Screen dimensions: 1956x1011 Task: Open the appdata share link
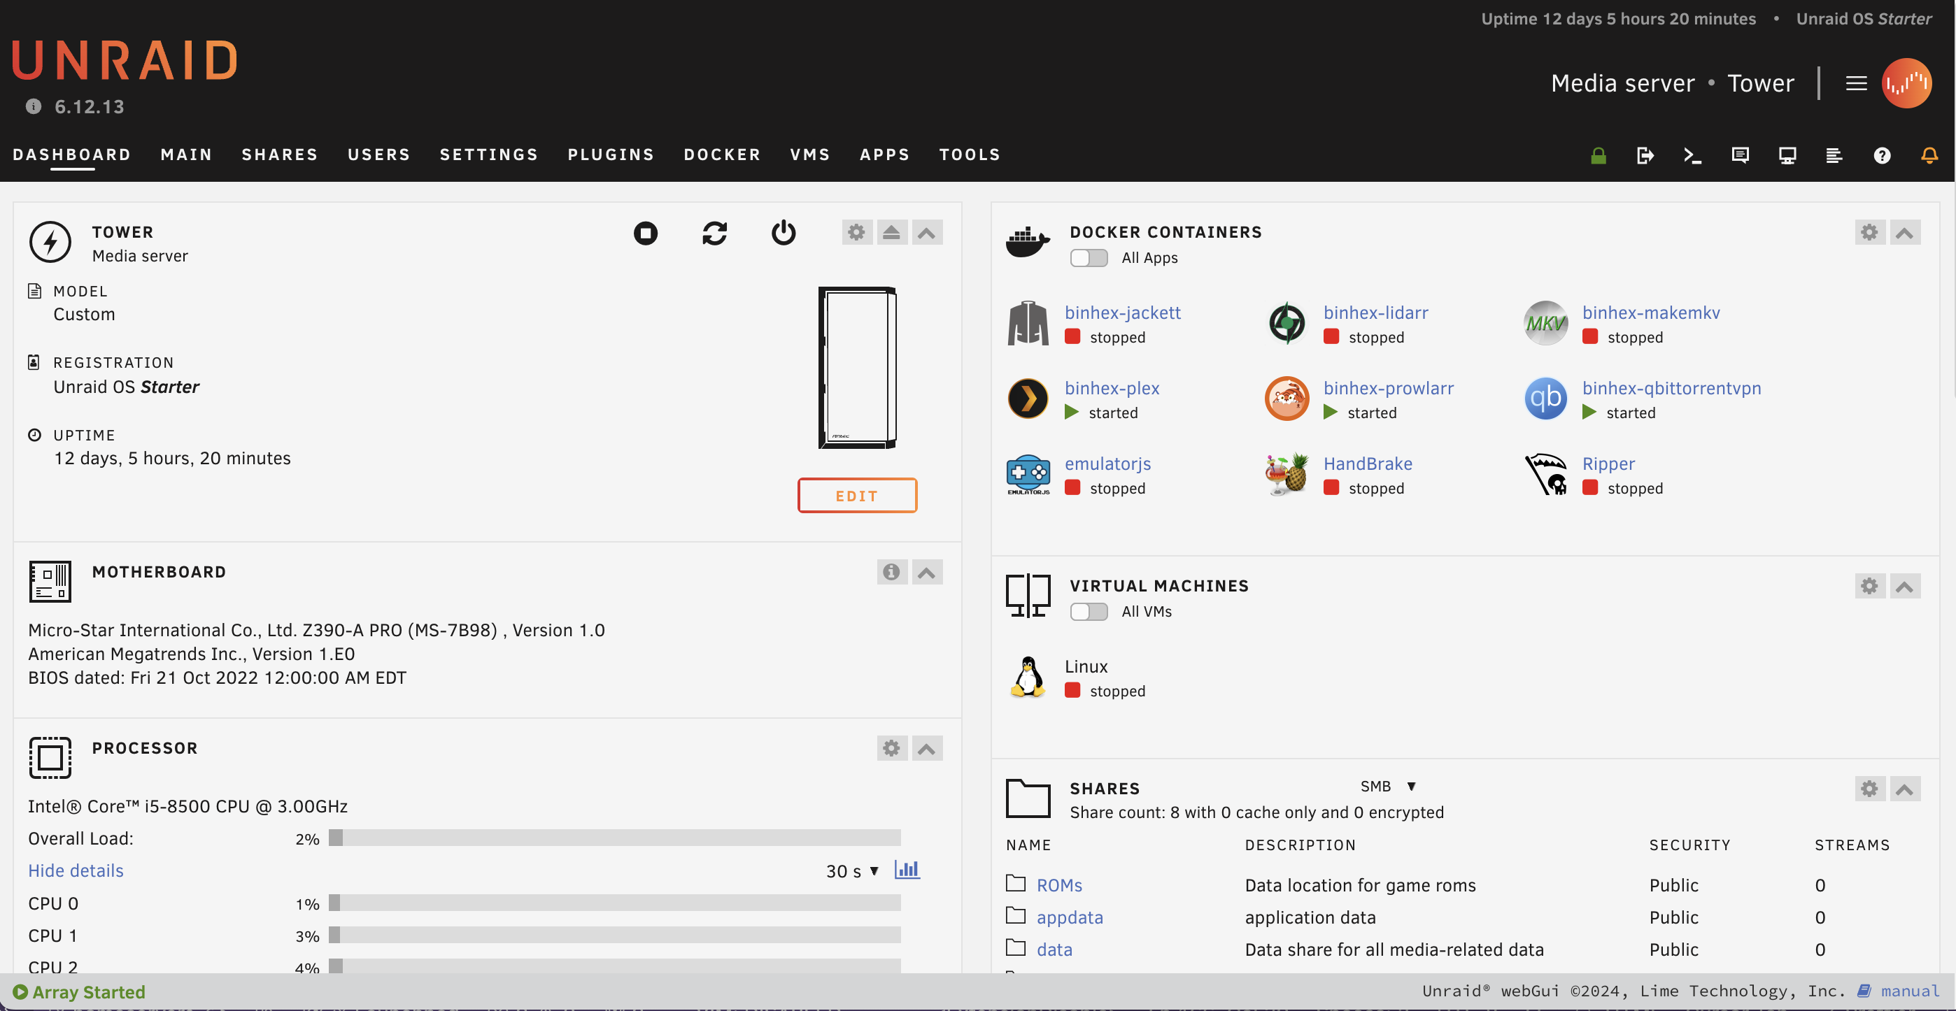1069,917
